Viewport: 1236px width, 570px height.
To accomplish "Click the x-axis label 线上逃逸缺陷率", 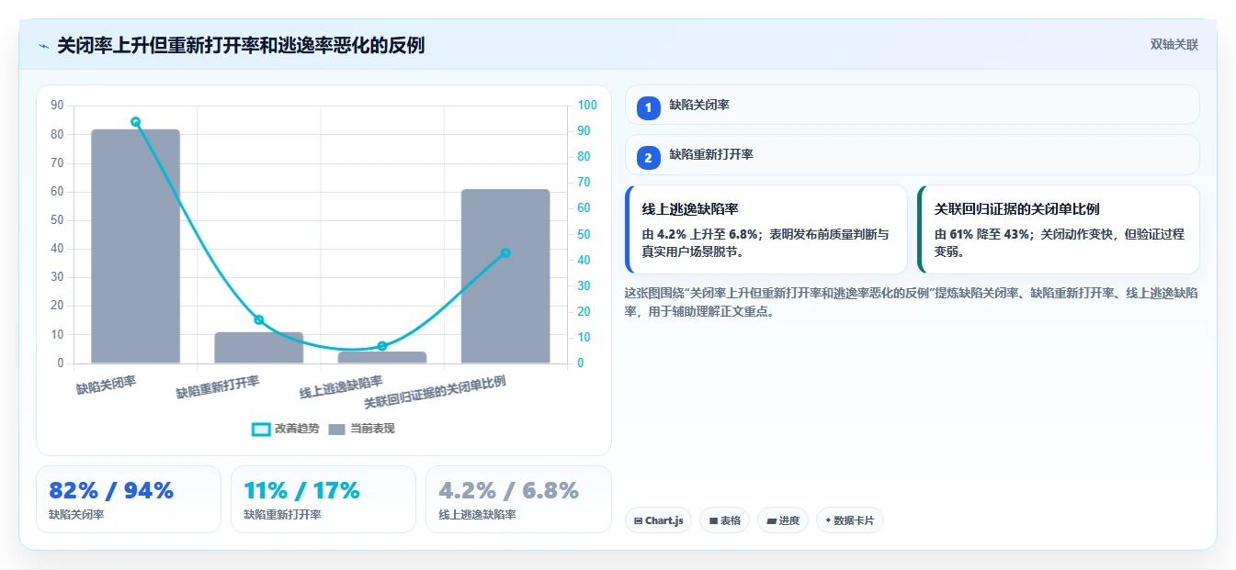I will 341,387.
